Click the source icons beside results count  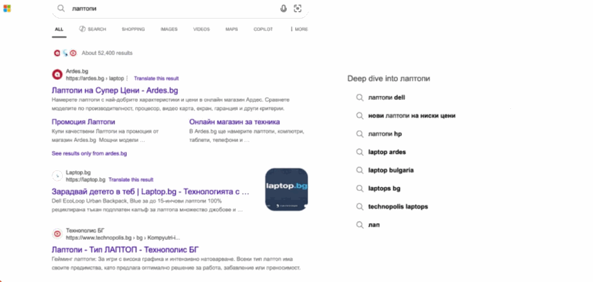(x=65, y=53)
